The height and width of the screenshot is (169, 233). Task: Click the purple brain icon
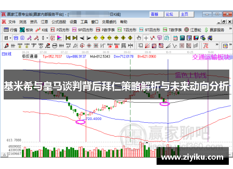(x=159, y=38)
